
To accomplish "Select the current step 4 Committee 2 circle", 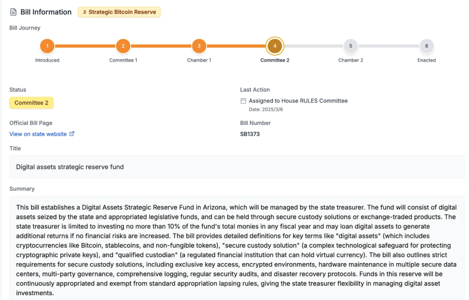I will (x=275, y=46).
